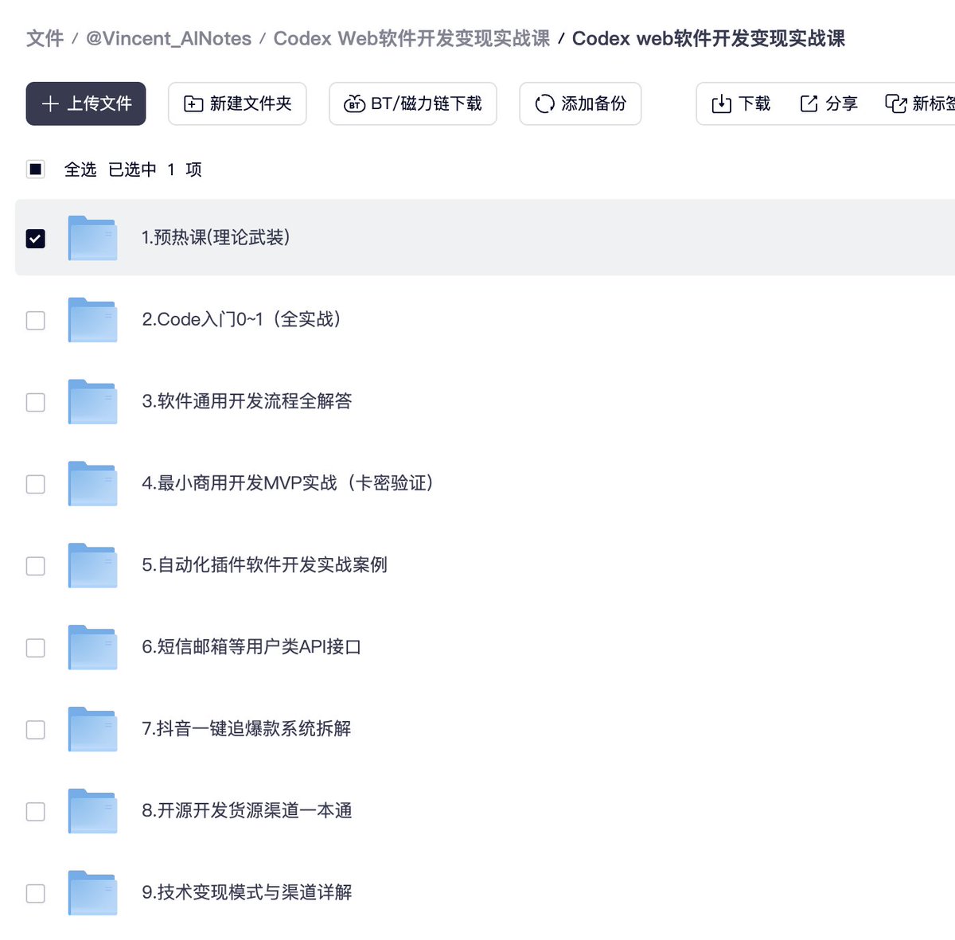The height and width of the screenshot is (940, 955).
Task: Open BT/磁力链下载 download dialog
Action: tap(413, 103)
